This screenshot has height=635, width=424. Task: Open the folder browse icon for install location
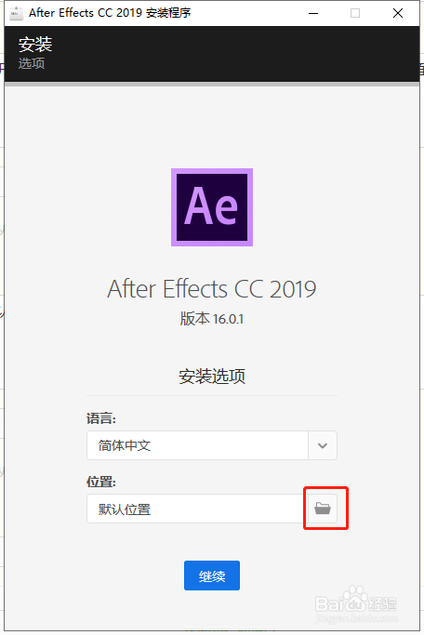[x=323, y=509]
